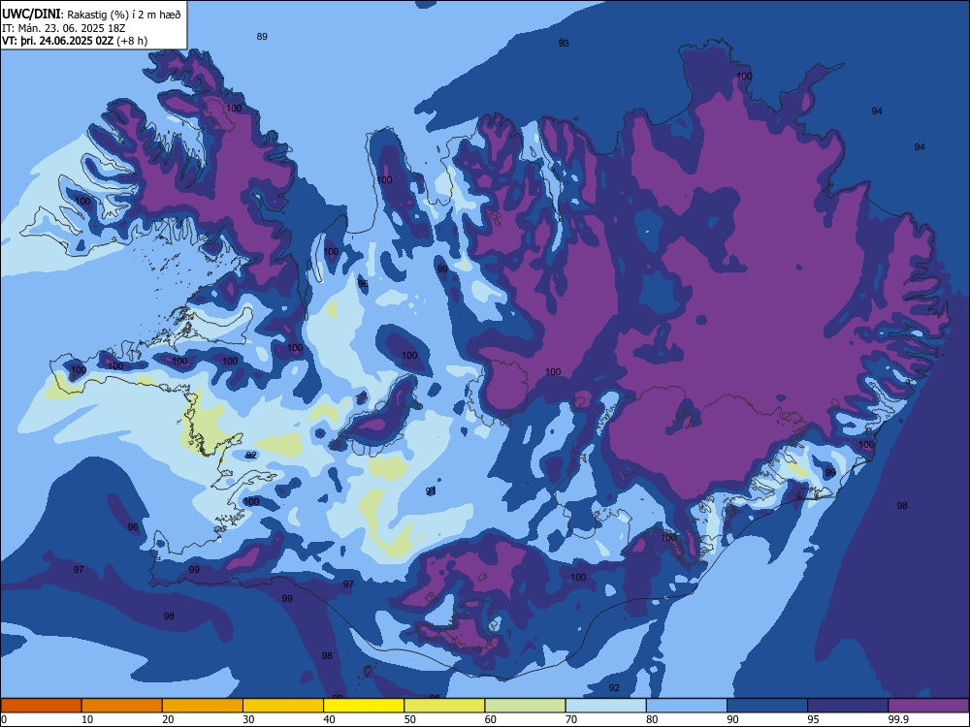Click the 95–99.9 indigo legend swatch

(x=848, y=706)
